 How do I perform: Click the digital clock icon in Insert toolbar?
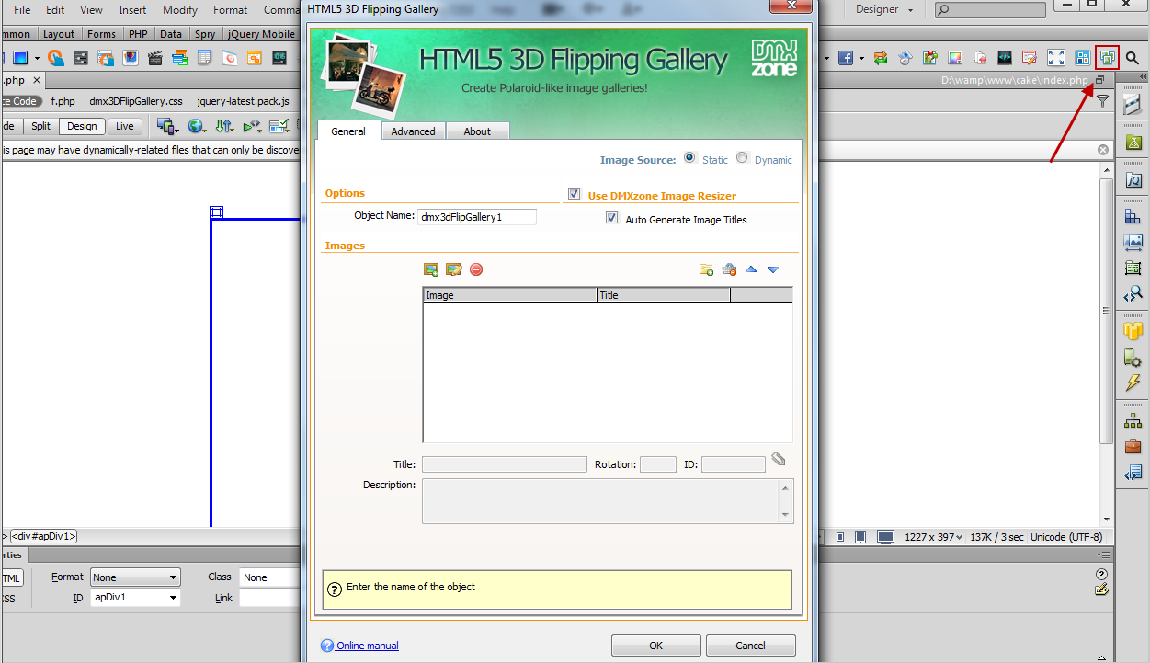click(x=279, y=58)
